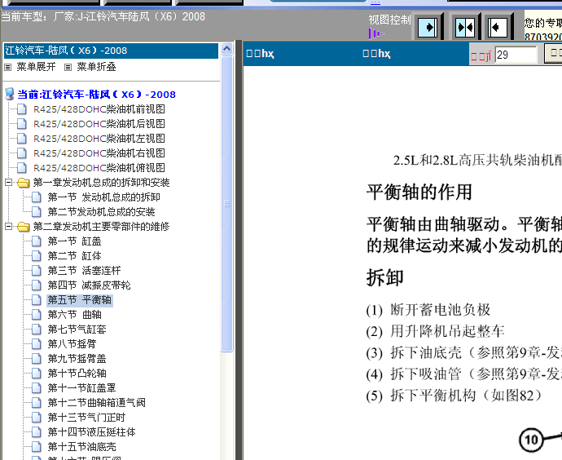Click the left-arrow view control button

498,27
